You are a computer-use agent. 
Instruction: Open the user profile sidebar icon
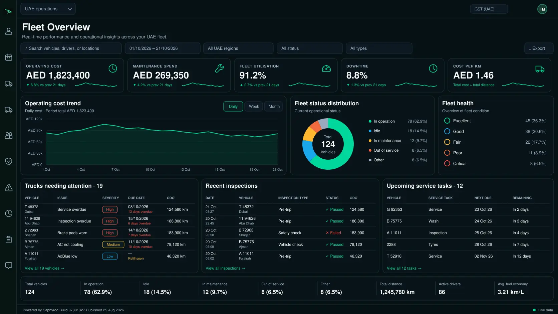pos(9,31)
